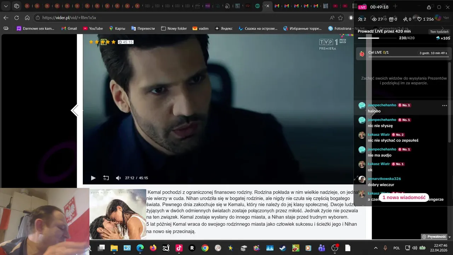Open the viewers count eye icon showing 27

(378, 19)
